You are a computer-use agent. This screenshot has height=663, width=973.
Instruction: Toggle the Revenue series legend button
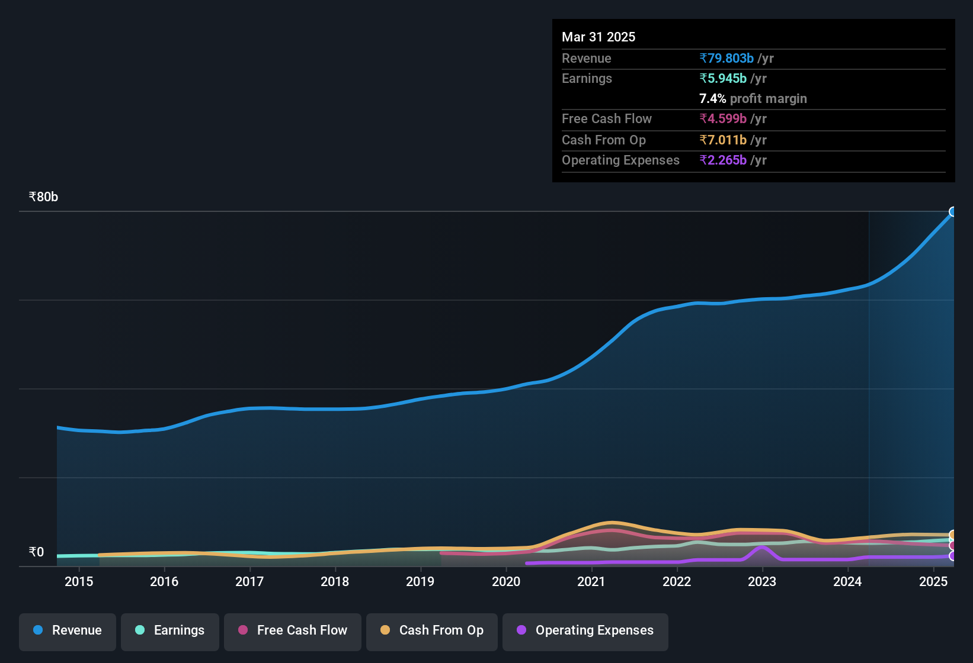point(68,631)
